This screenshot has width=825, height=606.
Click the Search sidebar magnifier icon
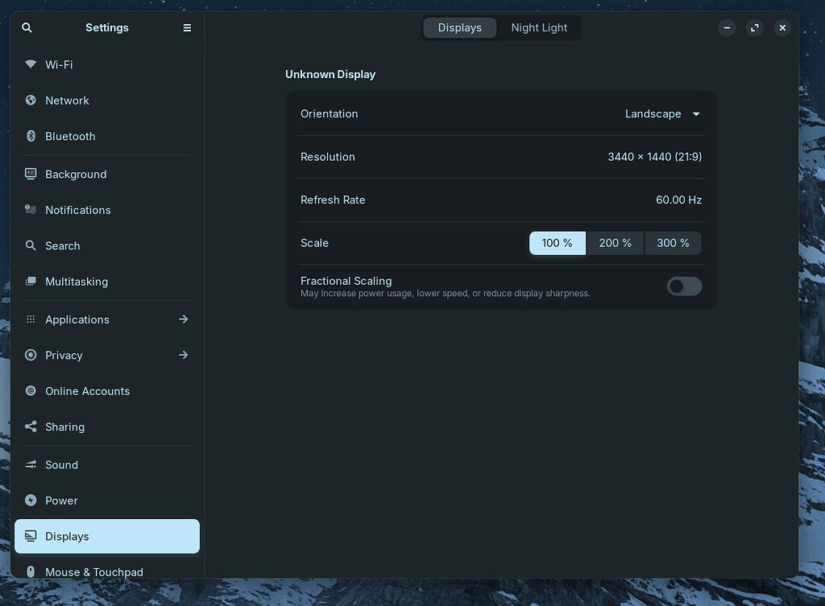31,245
